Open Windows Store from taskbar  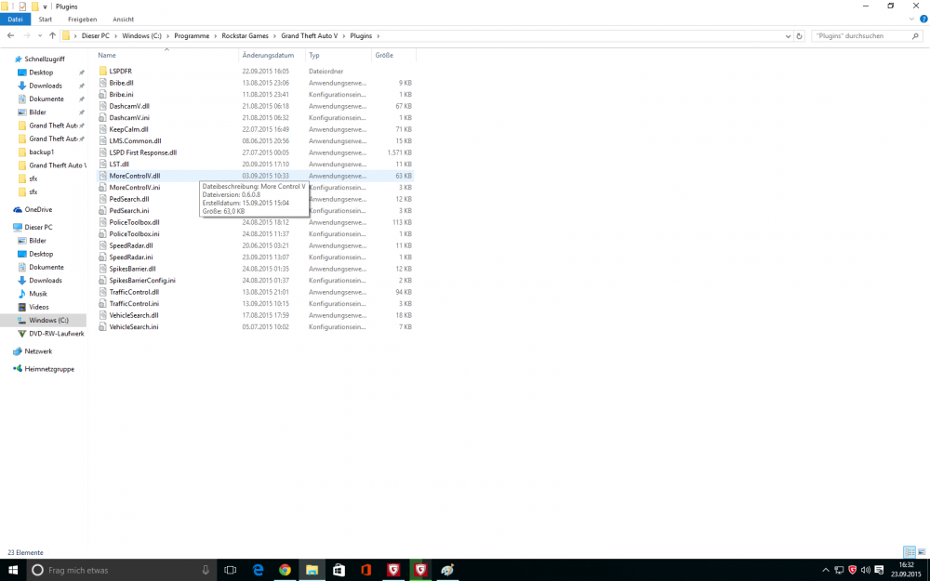(x=339, y=570)
